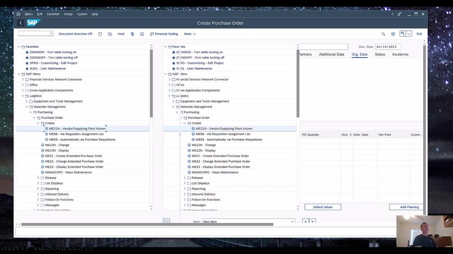The height and width of the screenshot is (254, 453).
Task: Click the create new document icon after Document Overview Off
Action: (100, 34)
